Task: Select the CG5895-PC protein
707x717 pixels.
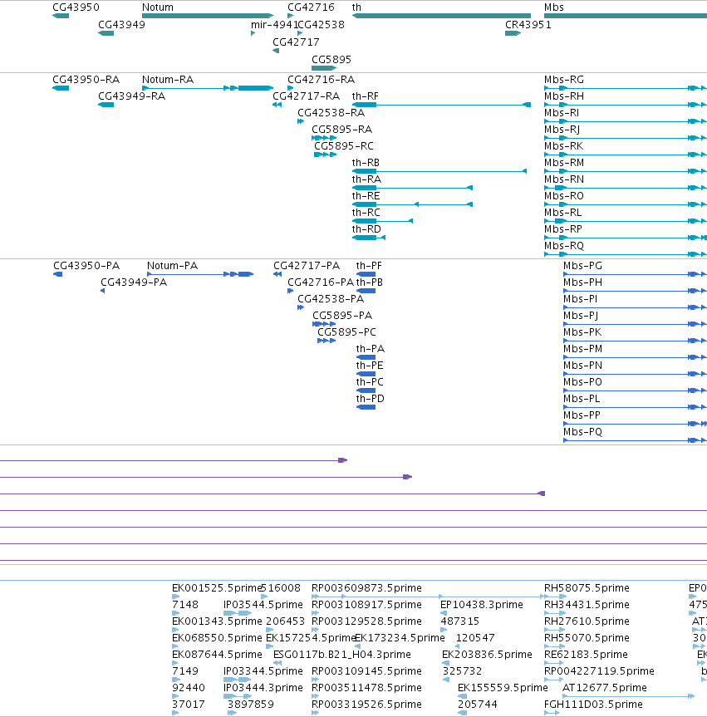Action: 326,341
